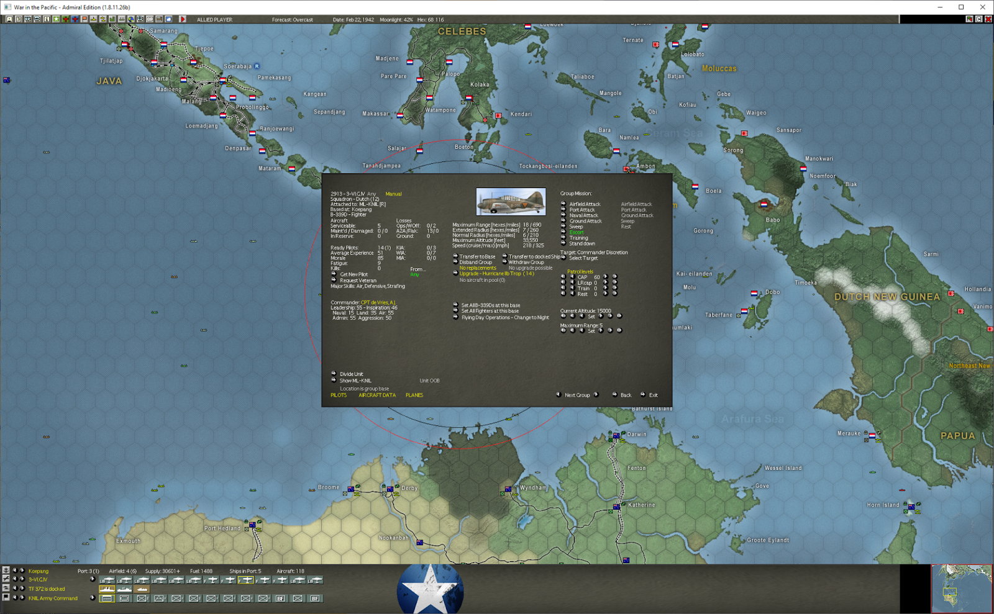
Task: Click Train level increase arrow beside its value
Action: click(606, 288)
